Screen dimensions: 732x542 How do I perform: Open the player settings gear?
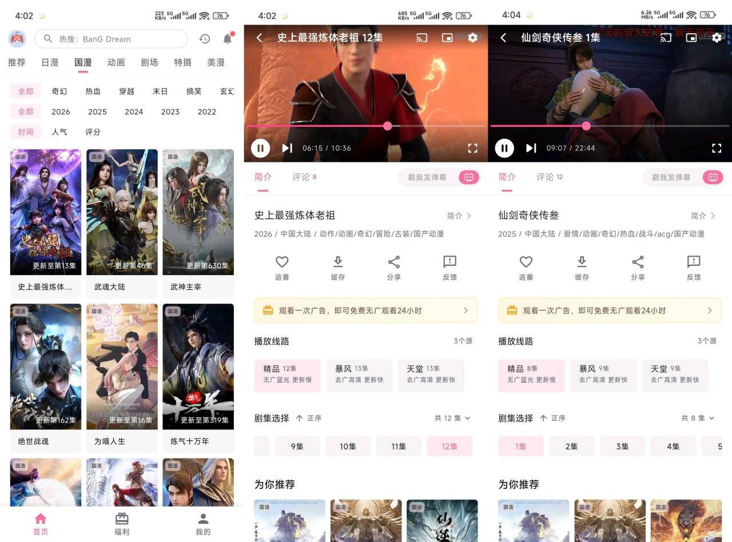click(x=472, y=38)
